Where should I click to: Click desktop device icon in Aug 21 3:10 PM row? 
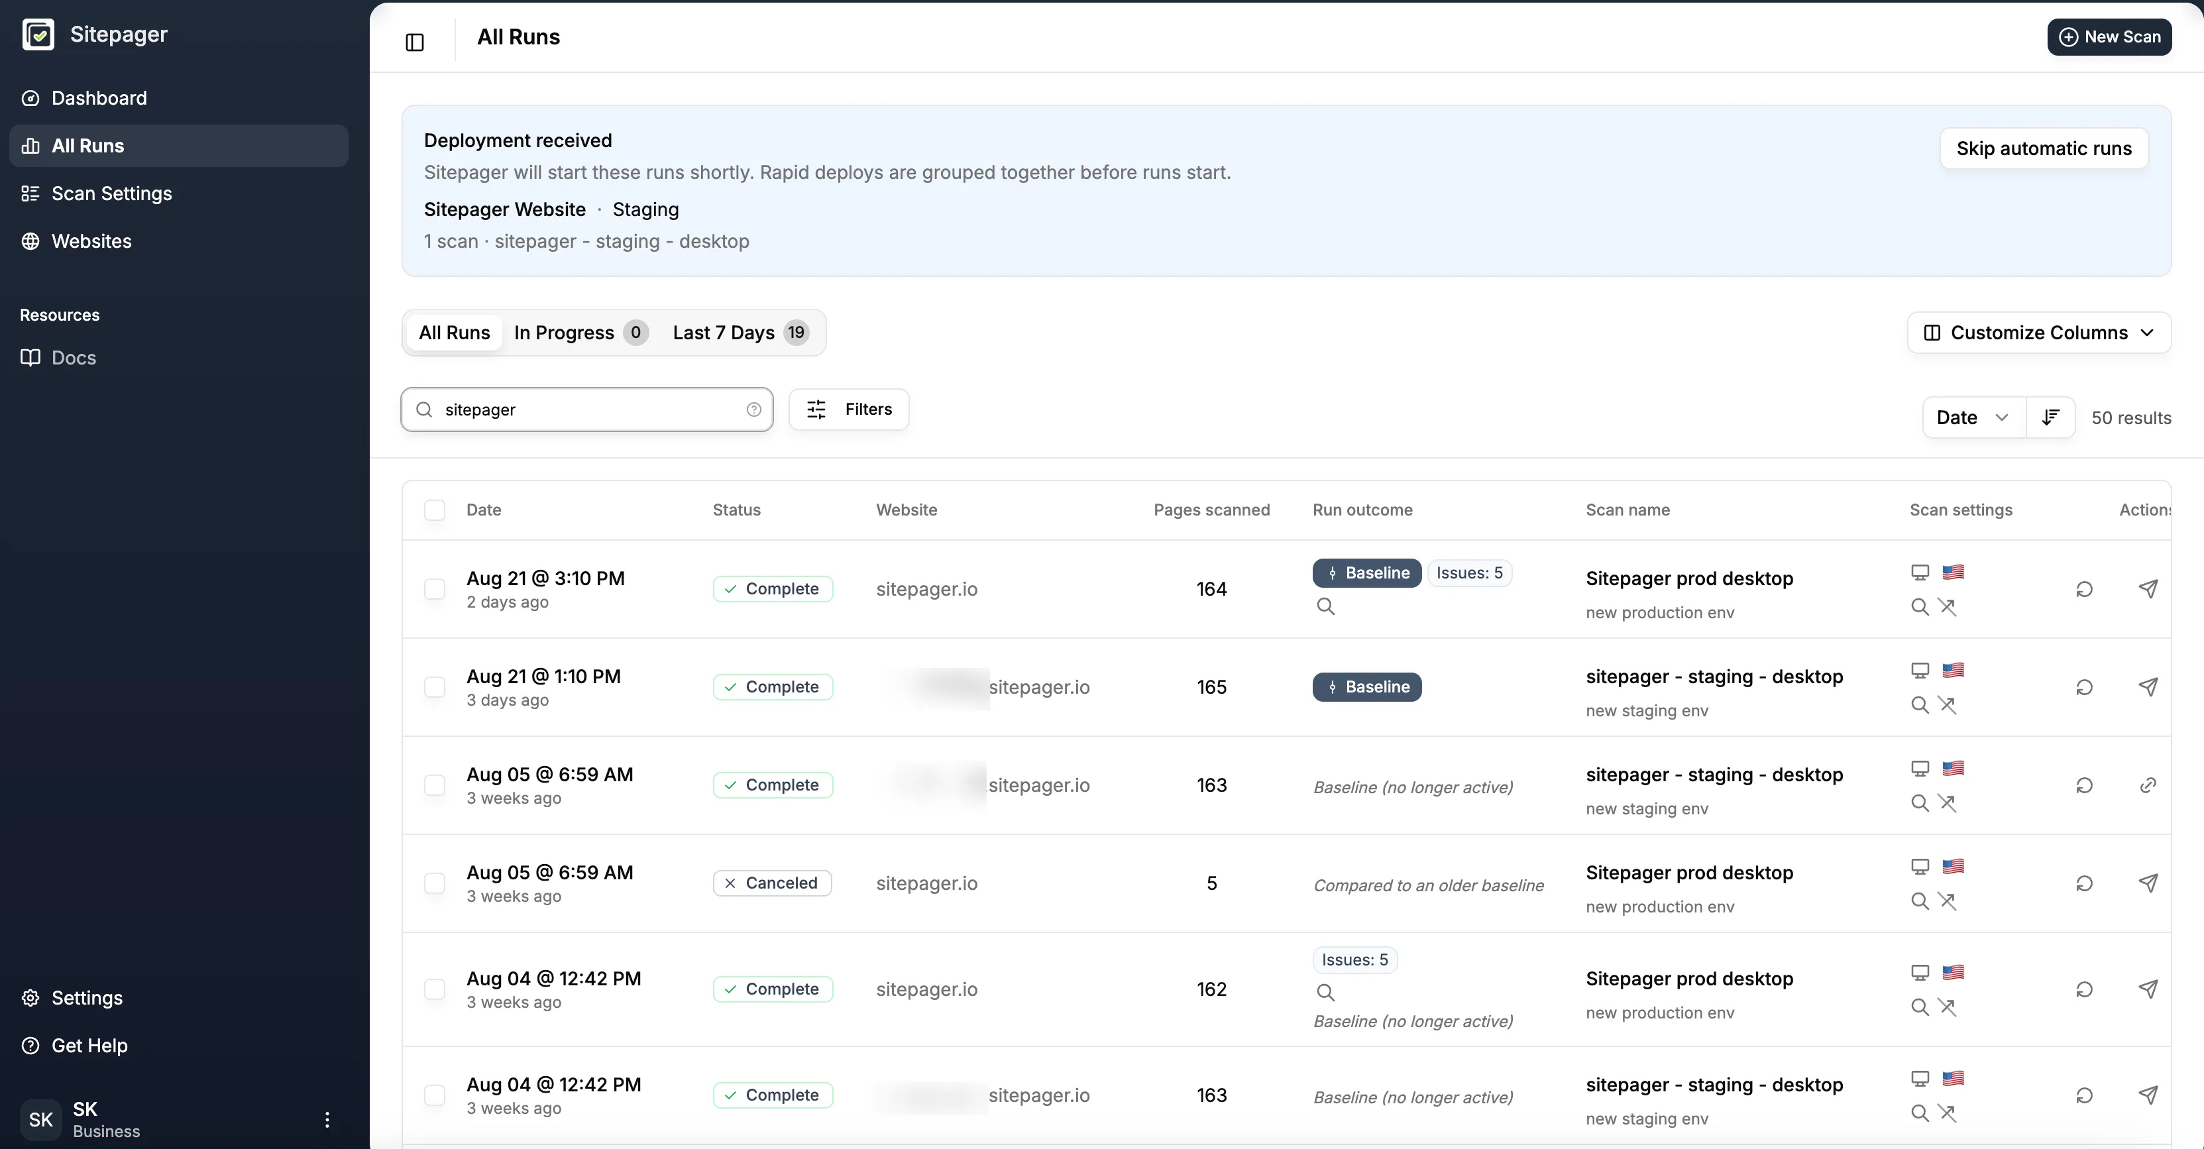pyautogui.click(x=1920, y=573)
